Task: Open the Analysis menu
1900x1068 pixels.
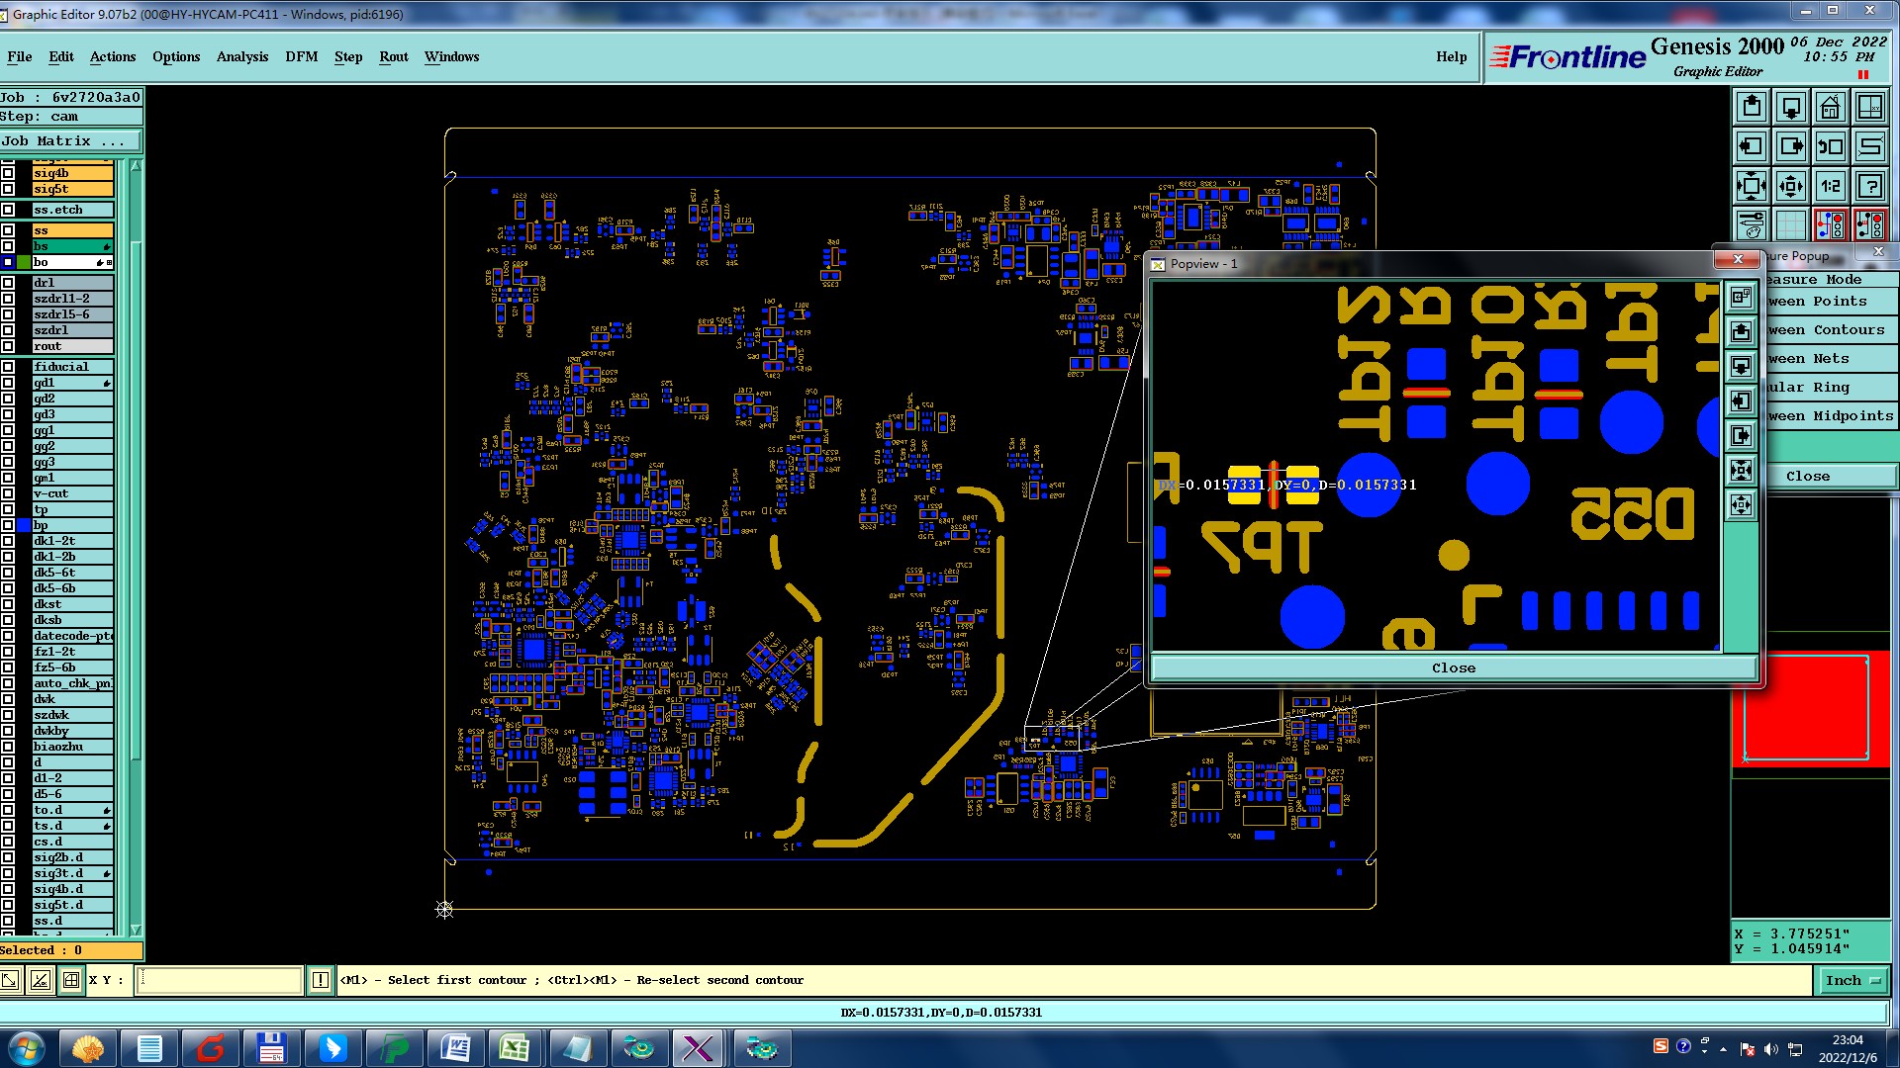Action: tap(242, 56)
